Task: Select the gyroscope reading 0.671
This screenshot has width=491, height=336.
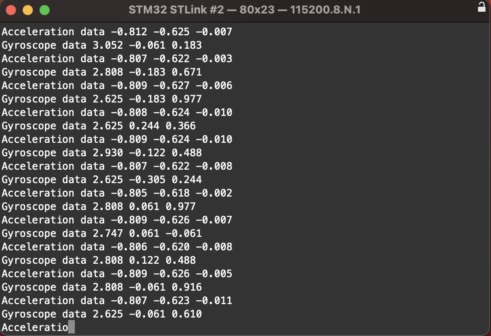Action: pyautogui.click(x=187, y=72)
